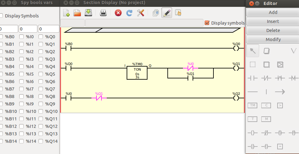299x154 pixels.
Task: Stop the logic with the red X icon
Action: [118, 13]
